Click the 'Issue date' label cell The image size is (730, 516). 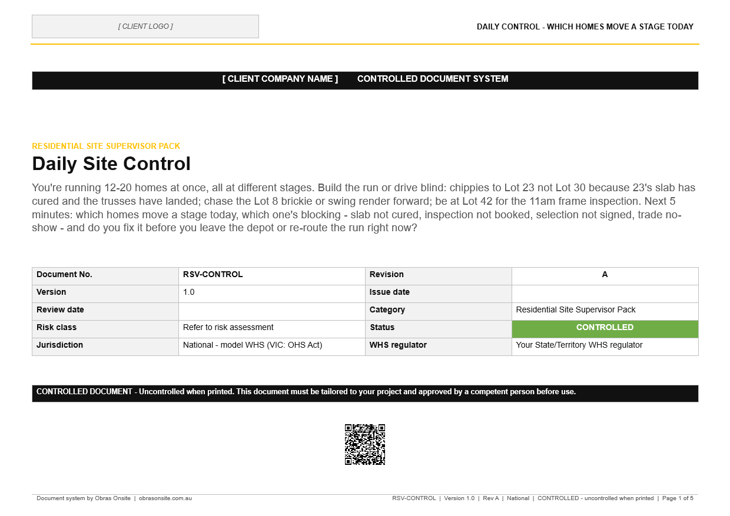(x=439, y=294)
